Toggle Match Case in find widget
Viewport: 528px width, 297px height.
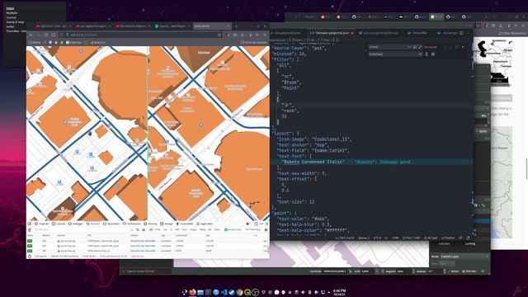(x=410, y=47)
